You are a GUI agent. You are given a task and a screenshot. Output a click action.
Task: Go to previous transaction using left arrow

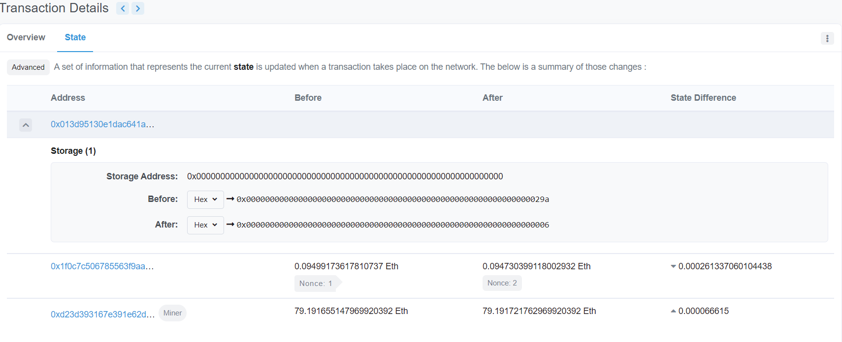pos(123,8)
